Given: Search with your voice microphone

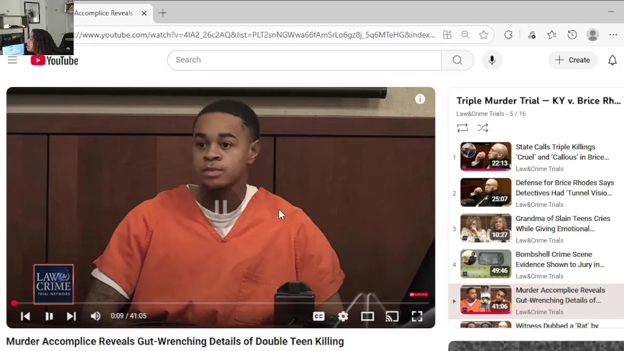Looking at the screenshot, I should [x=492, y=60].
